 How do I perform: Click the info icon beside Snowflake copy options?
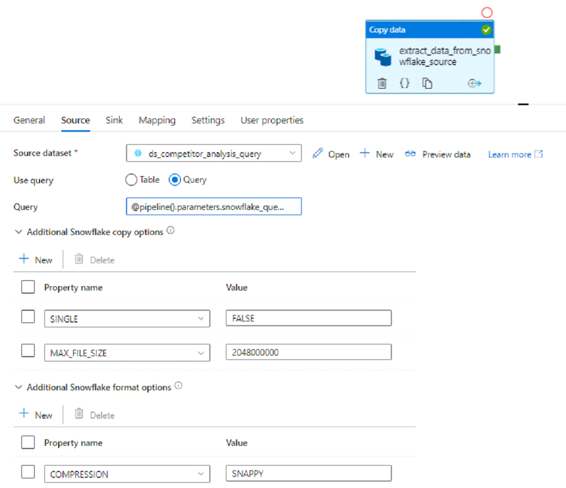(x=171, y=230)
